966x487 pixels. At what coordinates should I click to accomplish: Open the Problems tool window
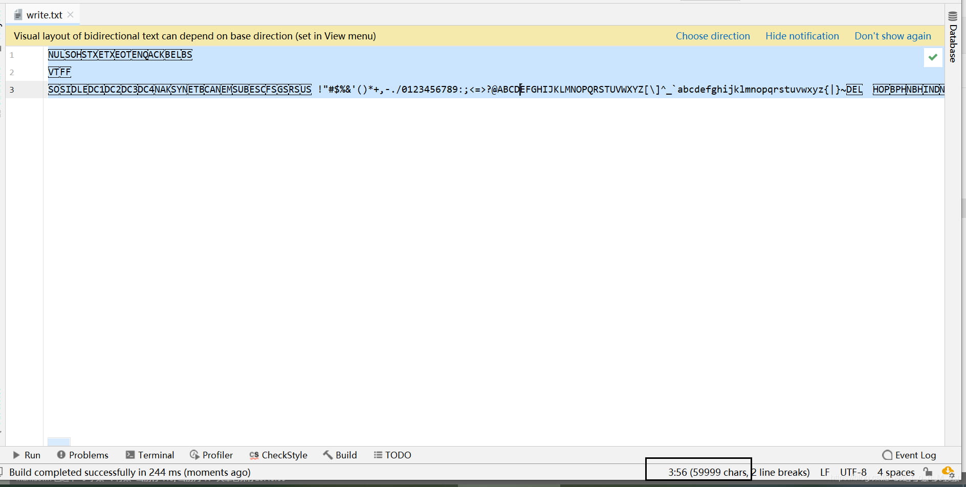coord(83,455)
